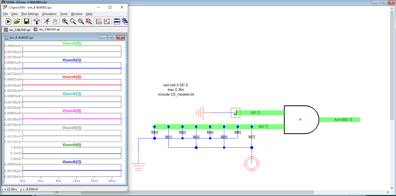396x196 pixels.
Task: Select the red circular source symbol under B[7]
Action: (x=252, y=163)
